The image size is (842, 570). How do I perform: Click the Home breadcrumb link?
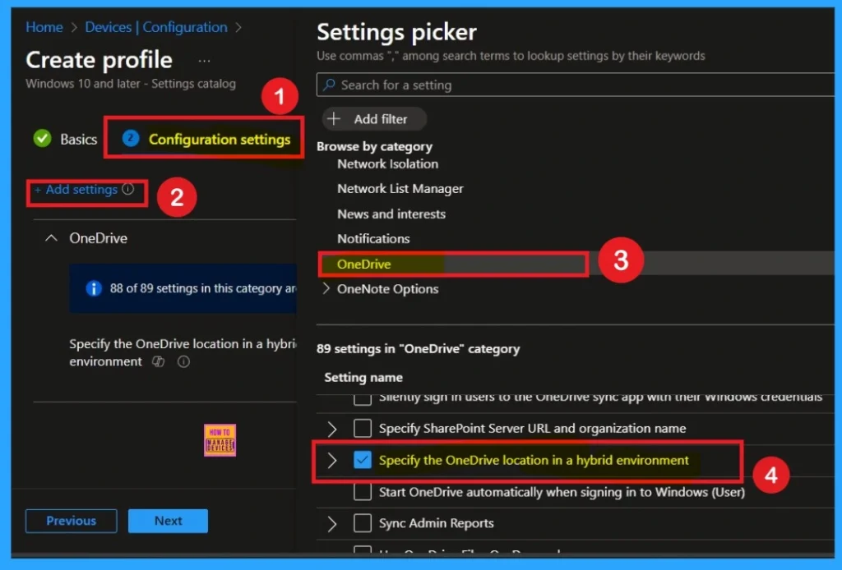pyautogui.click(x=44, y=27)
